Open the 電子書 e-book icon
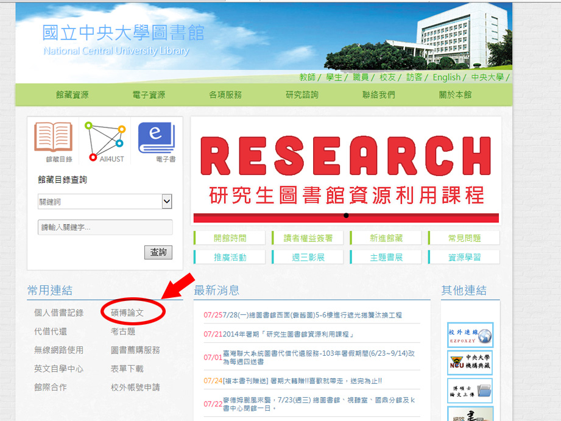The image size is (561, 421). tap(157, 138)
